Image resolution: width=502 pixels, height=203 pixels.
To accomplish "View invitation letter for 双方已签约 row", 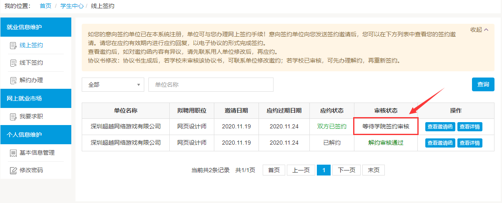I will pyautogui.click(x=440, y=127).
